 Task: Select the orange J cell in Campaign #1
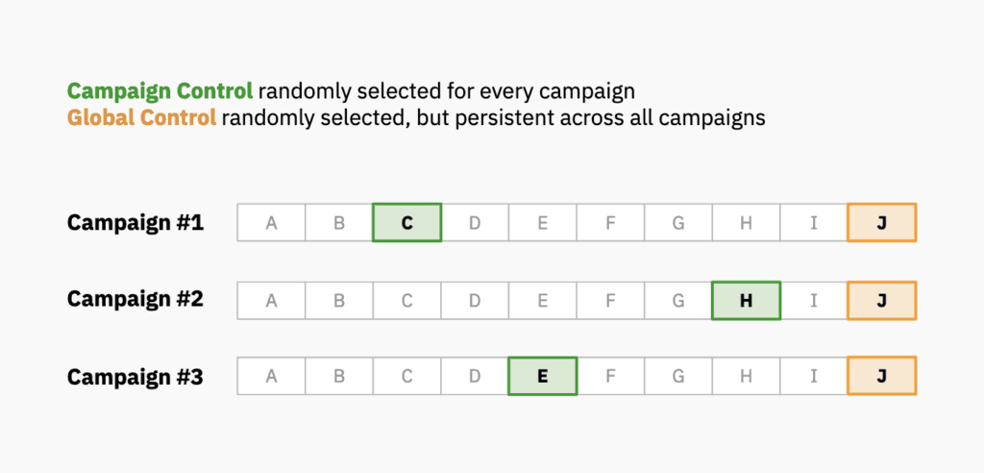pyautogui.click(x=881, y=223)
